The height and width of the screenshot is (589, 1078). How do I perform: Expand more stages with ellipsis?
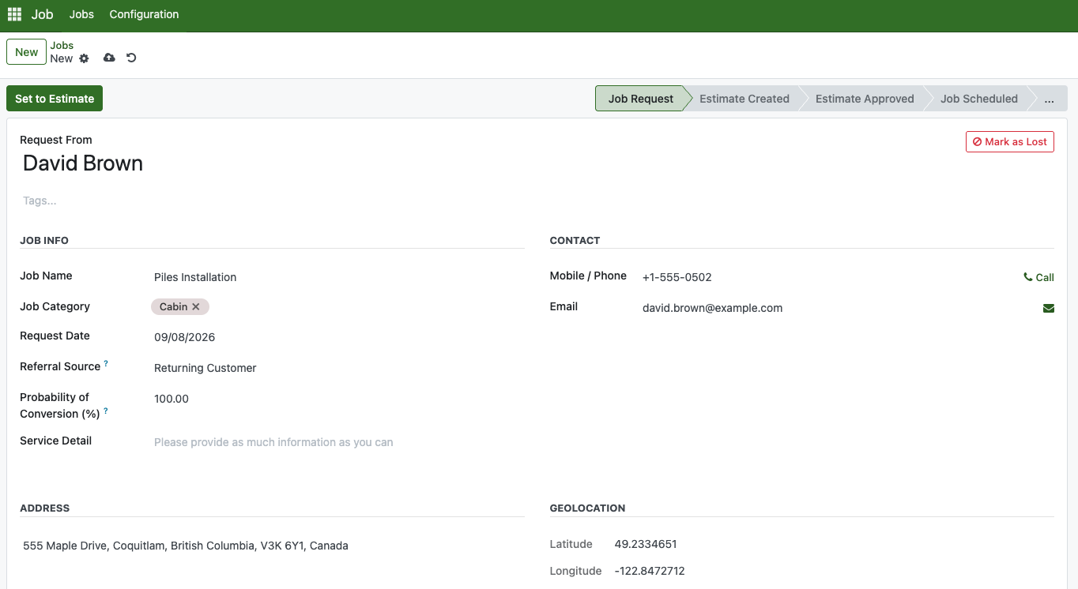1050,99
